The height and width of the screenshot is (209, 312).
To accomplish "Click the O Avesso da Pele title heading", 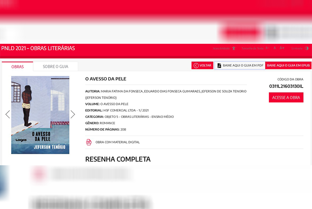I will [x=106, y=79].
